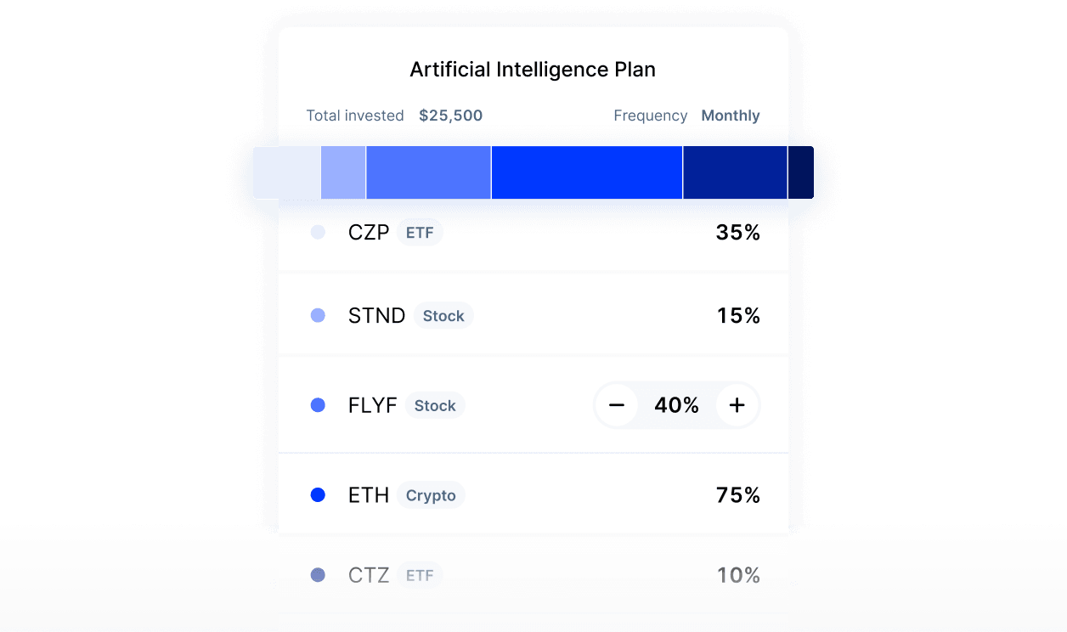
Task: Click the Crypto tag beside ETH
Action: (x=431, y=495)
